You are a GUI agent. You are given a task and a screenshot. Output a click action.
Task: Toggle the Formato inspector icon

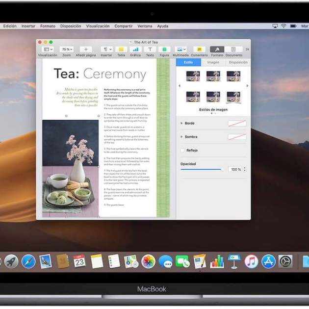[217, 50]
